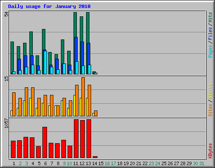Click day label '8' on the axis
Screen dimensions: 215x168
click(x=58, y=163)
